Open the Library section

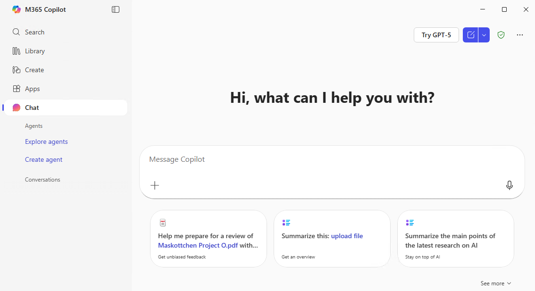pyautogui.click(x=34, y=51)
